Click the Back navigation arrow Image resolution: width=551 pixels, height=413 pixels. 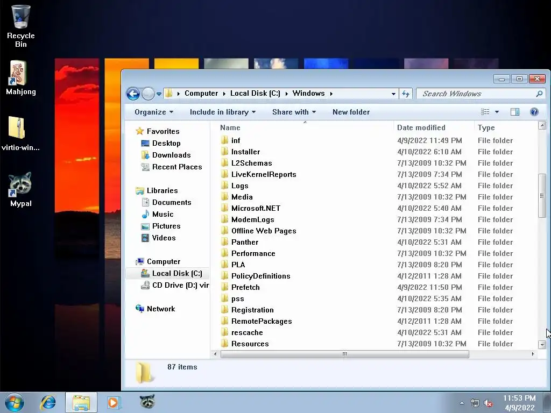tap(133, 94)
